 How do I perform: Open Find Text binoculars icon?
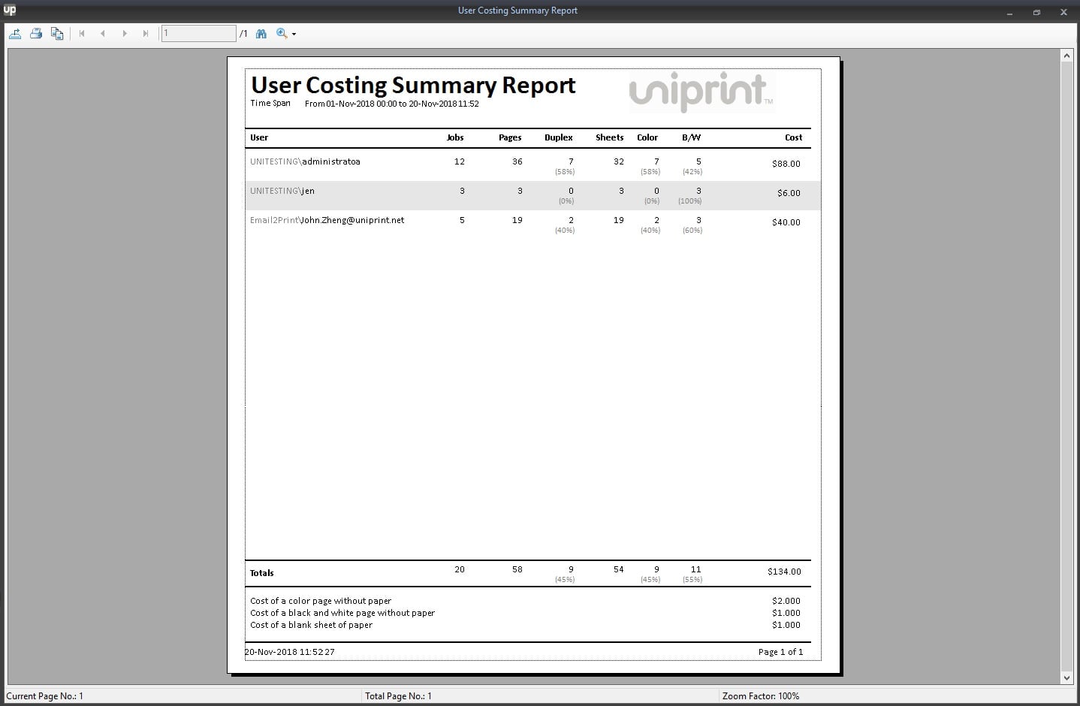point(261,33)
